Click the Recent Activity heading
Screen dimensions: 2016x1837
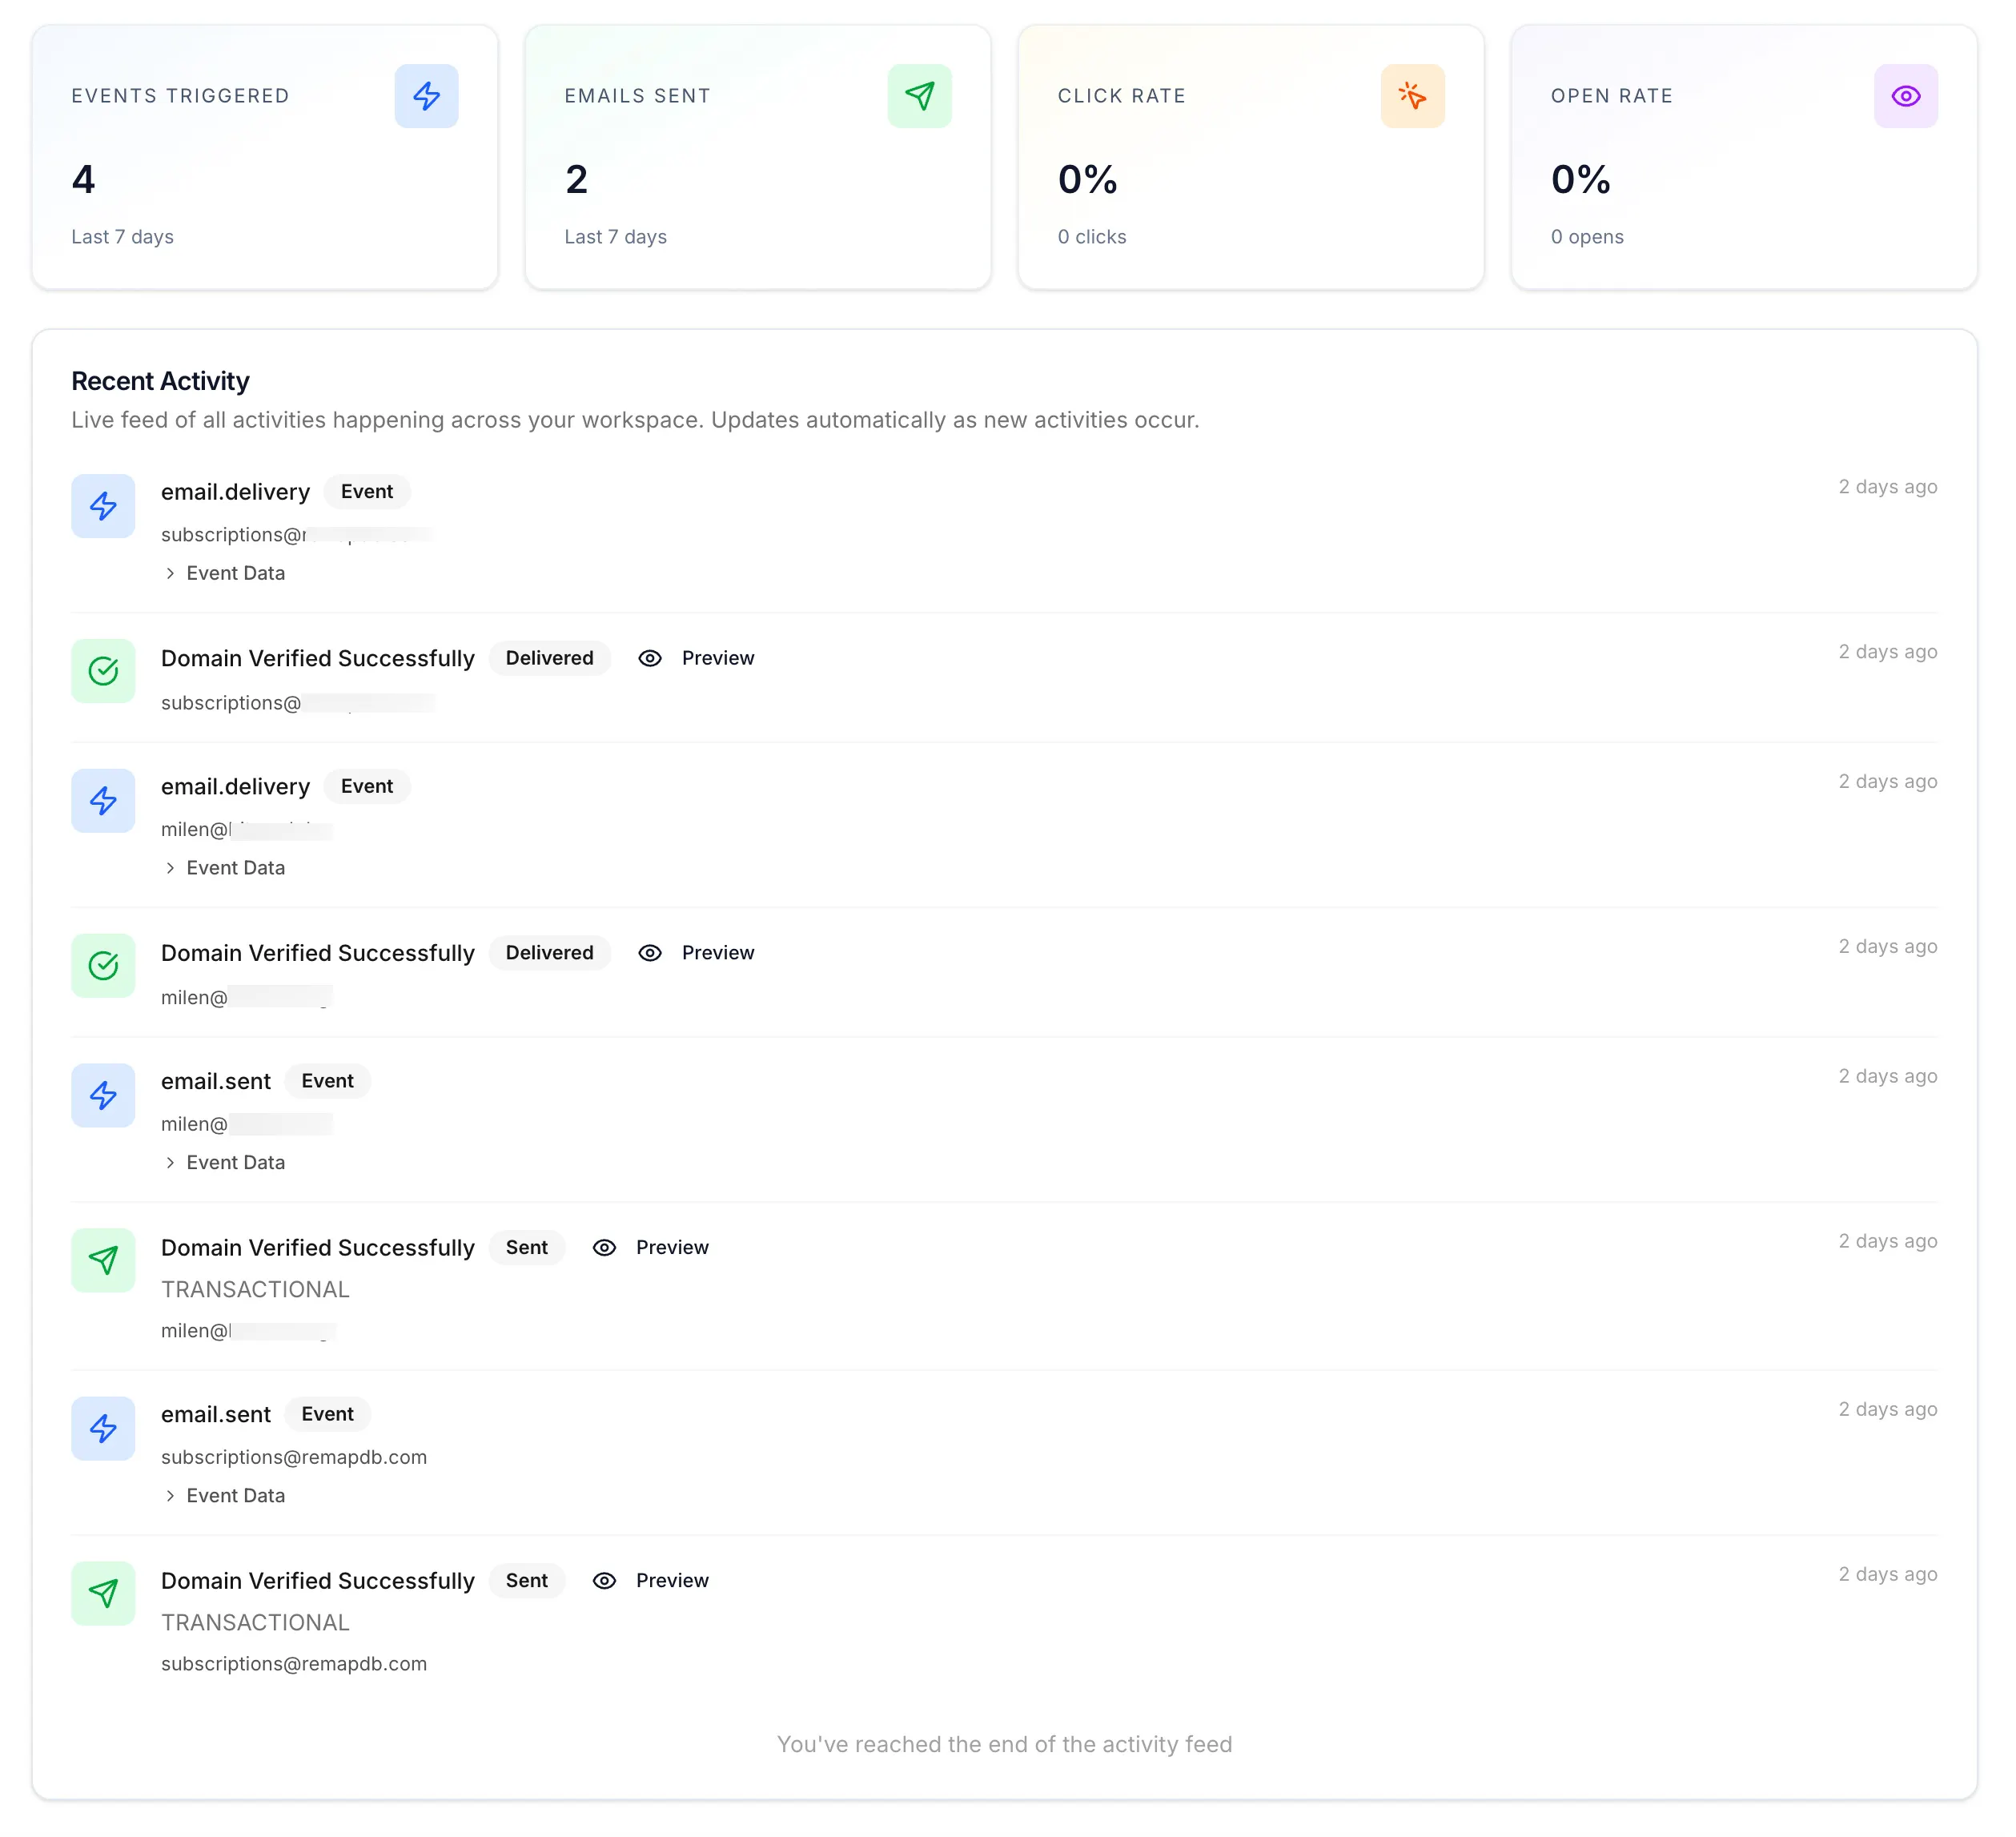pyautogui.click(x=160, y=381)
